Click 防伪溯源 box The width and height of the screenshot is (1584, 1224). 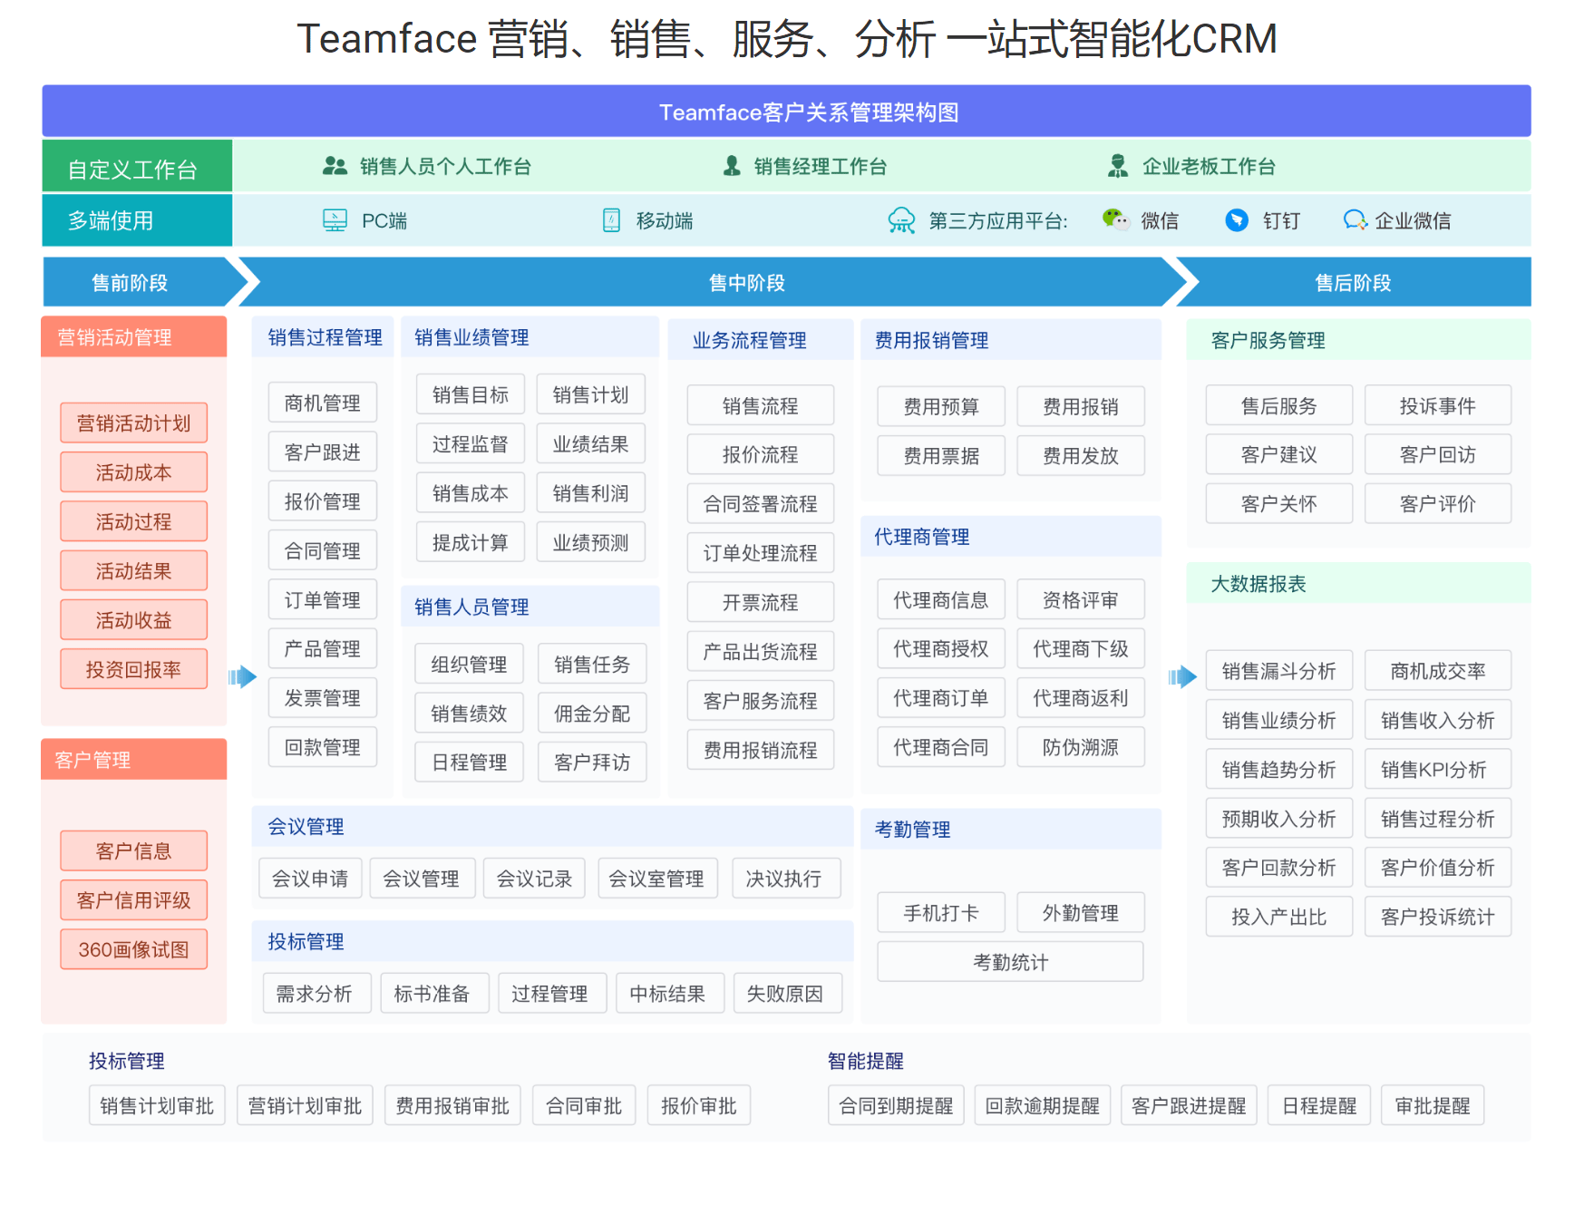pyautogui.click(x=1081, y=747)
